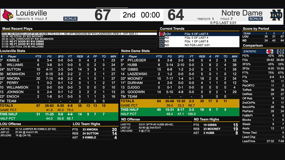Click Notre Dame logo in Comparison header
This screenshot has width=285, height=160.
pos(280,51)
